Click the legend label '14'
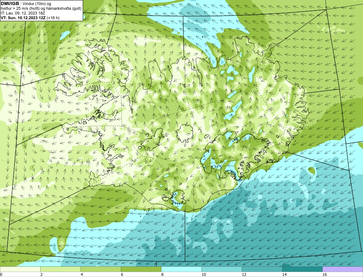The width and height of the screenshot is (363, 277). tap(284, 274)
